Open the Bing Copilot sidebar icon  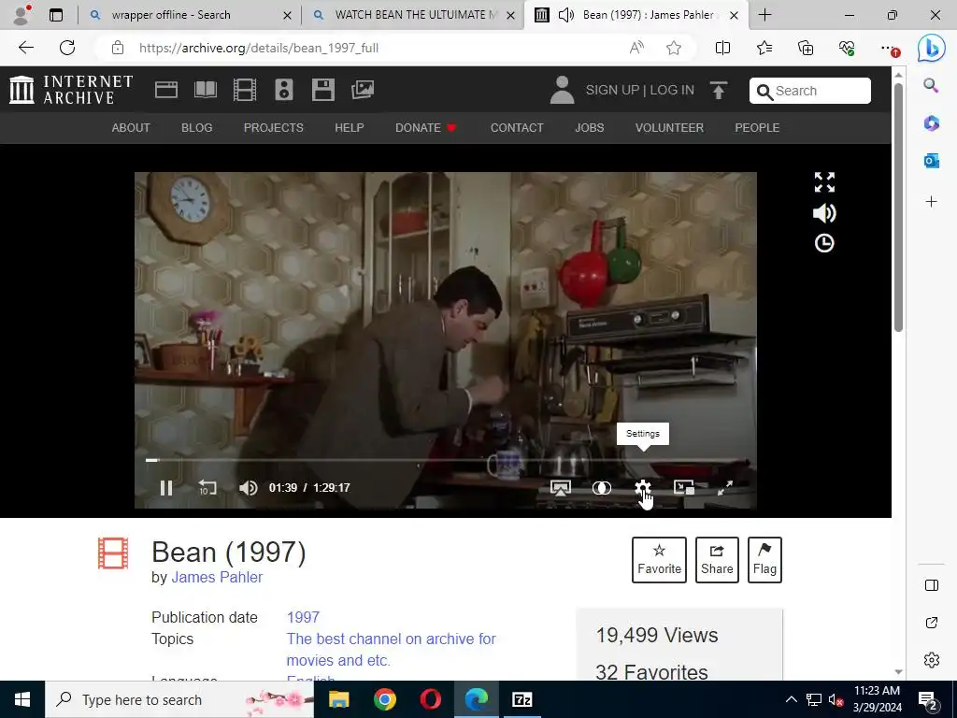[x=932, y=48]
